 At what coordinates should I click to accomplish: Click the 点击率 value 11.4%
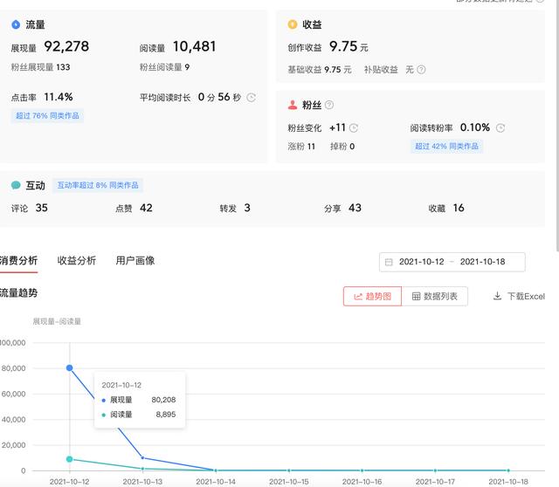coord(59,97)
